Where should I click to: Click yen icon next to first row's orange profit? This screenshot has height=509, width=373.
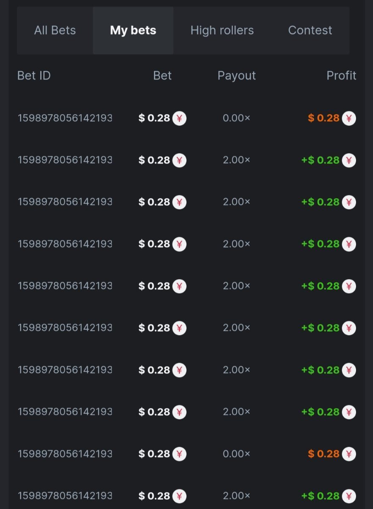[x=349, y=118]
